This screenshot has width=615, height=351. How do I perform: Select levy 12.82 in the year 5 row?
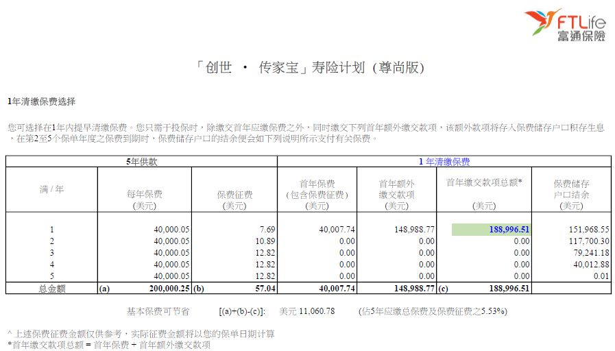click(265, 276)
